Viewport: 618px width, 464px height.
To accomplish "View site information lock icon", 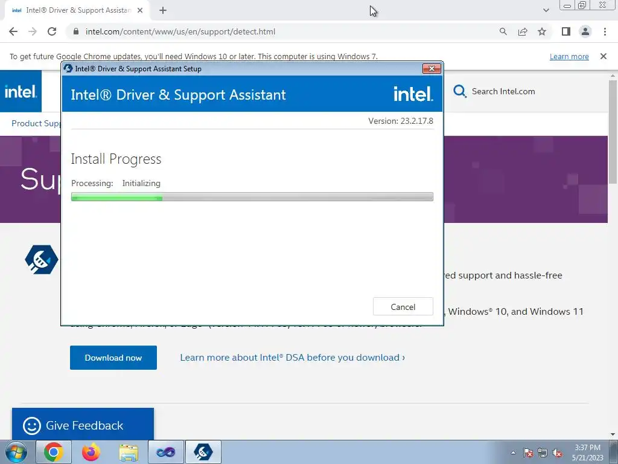I will (x=76, y=31).
